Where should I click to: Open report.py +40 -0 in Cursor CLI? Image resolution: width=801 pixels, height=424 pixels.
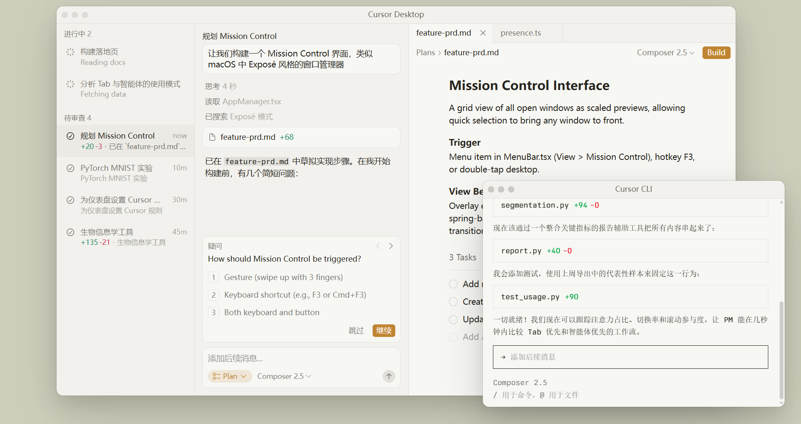tap(630, 251)
